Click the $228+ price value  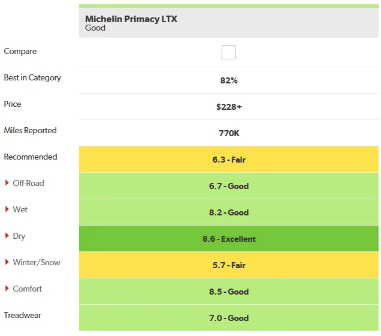point(229,107)
